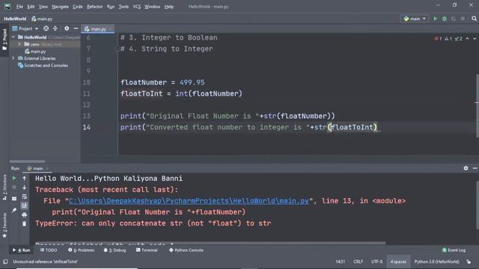Rerun main with green arrow in Run panel
This screenshot has height=269, width=479.
pos(14,178)
